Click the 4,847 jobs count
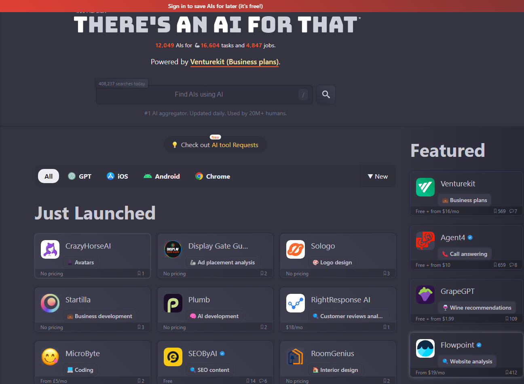524x384 pixels. pos(254,45)
